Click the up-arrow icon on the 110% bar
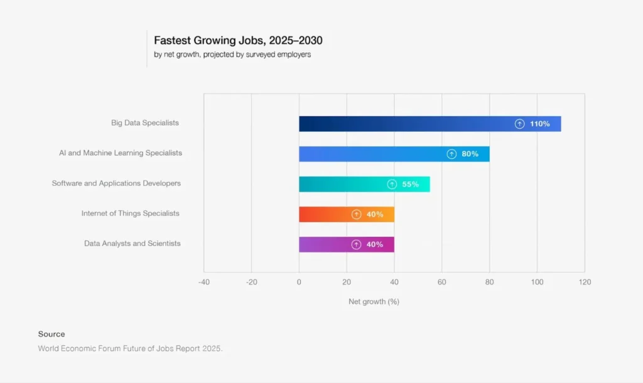Viewport: 643px width, 383px height. [519, 124]
